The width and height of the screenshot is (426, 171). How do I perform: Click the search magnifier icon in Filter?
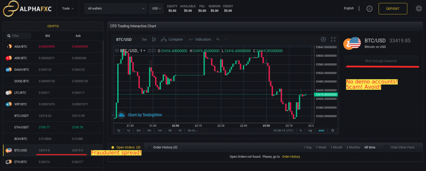coord(9,36)
